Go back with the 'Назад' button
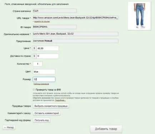This screenshot has width=155, height=134. (9, 128)
